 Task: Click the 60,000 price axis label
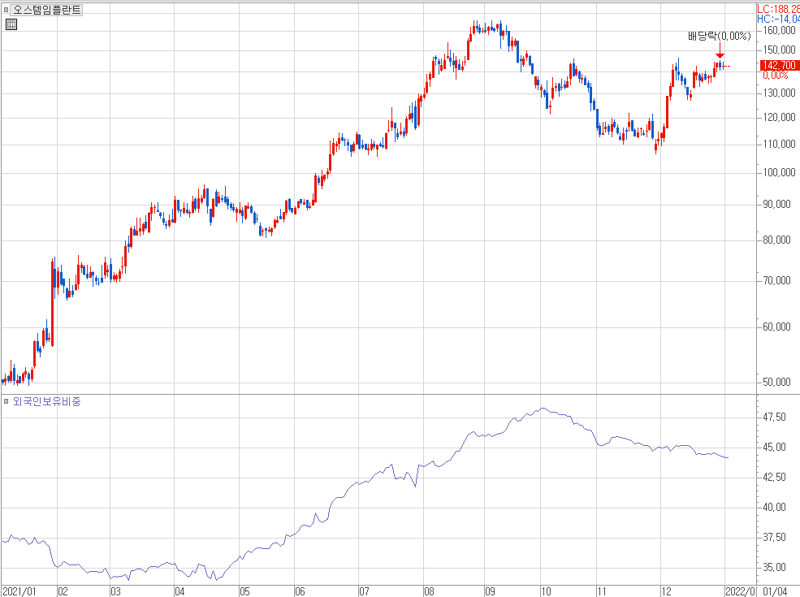tap(776, 327)
